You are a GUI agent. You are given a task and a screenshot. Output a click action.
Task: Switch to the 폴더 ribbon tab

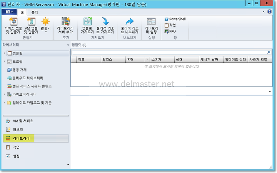(x=35, y=12)
